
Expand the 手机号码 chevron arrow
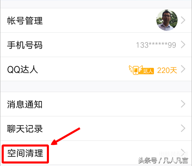pyautogui.click(x=183, y=45)
